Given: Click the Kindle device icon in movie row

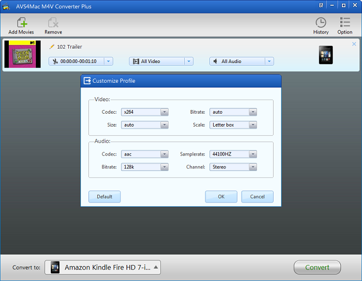Looking at the screenshot, I should 326,55.
